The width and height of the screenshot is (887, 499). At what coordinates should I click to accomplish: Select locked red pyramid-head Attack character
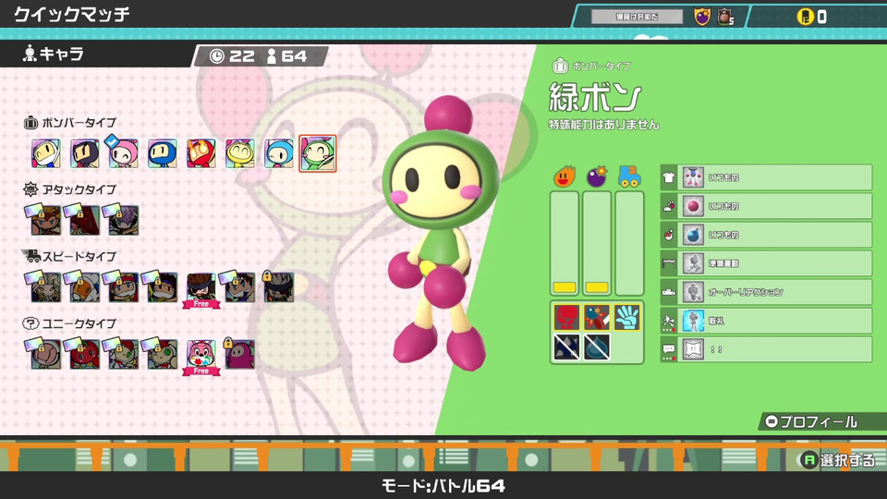(84, 220)
